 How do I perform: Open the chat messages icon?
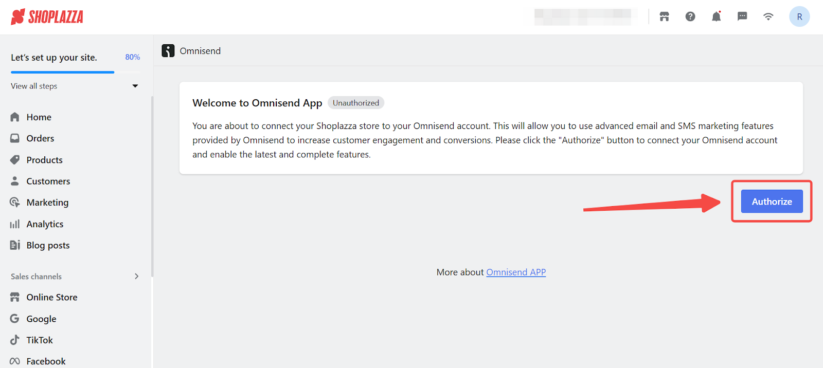point(742,16)
